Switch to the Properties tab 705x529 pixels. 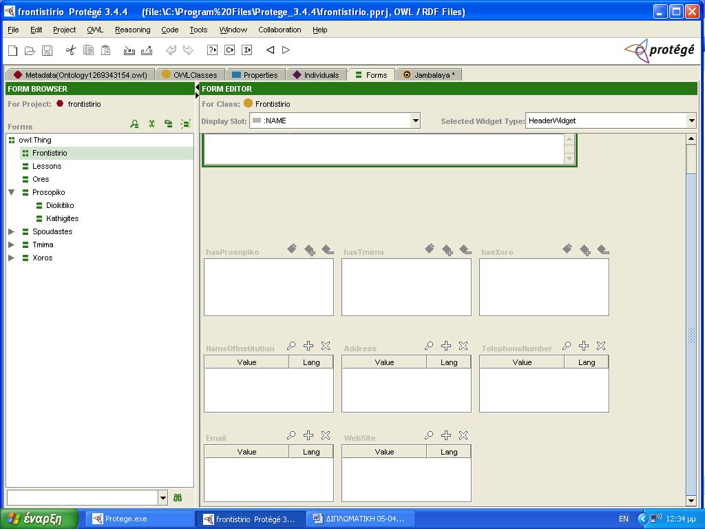tap(255, 75)
